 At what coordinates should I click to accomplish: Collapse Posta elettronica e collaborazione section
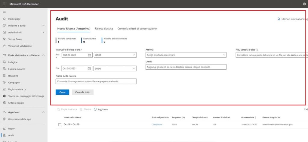43,55
